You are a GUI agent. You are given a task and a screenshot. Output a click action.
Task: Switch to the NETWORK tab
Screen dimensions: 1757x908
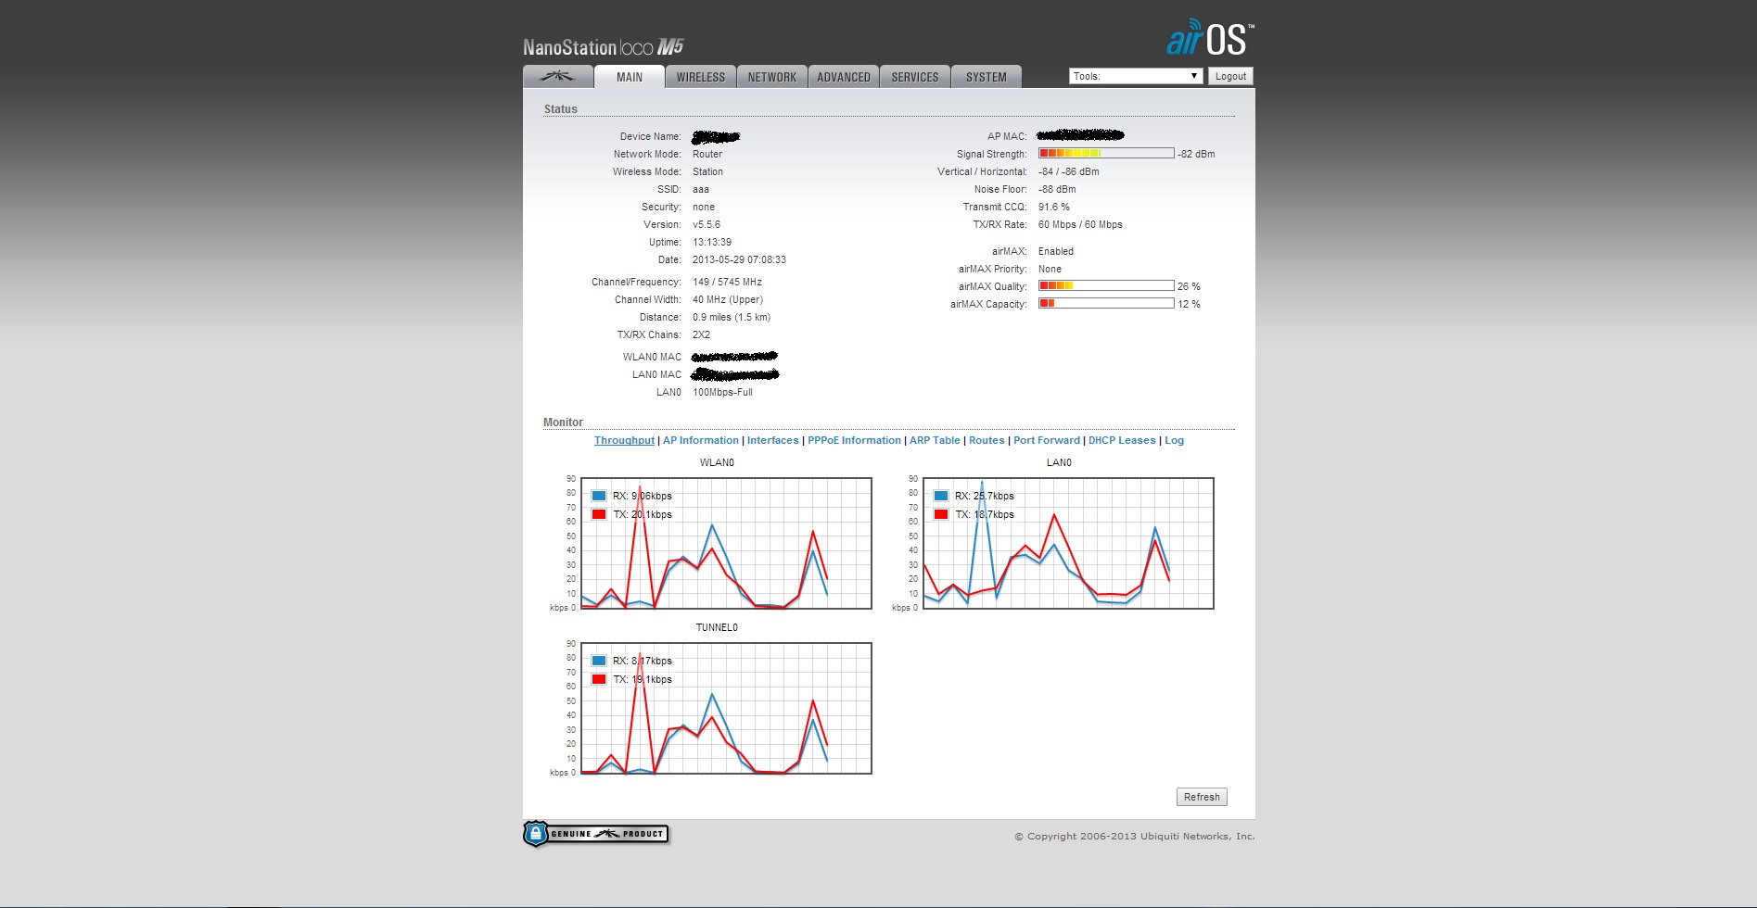[x=772, y=77]
